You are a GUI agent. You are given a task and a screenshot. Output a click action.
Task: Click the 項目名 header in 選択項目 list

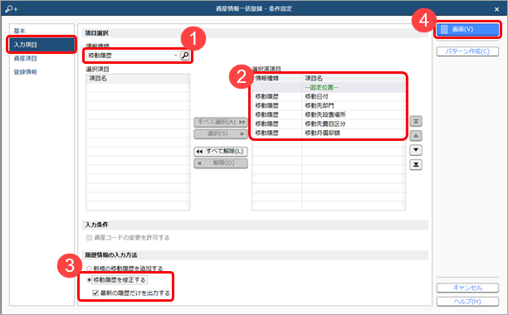coord(138,78)
